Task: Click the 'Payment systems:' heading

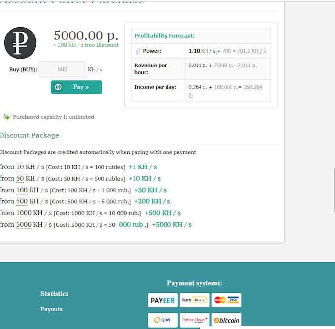Action: coord(195,283)
